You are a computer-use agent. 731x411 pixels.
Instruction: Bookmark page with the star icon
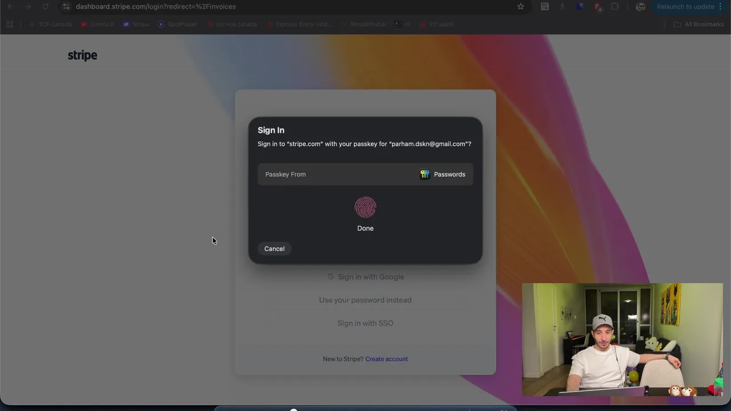[x=520, y=7]
